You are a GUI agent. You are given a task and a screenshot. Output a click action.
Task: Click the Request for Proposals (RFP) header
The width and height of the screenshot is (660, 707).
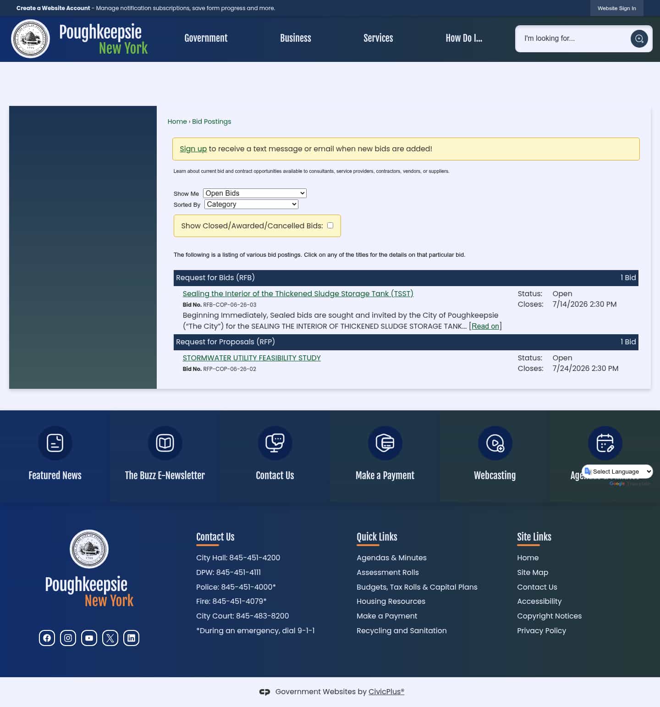click(406, 342)
